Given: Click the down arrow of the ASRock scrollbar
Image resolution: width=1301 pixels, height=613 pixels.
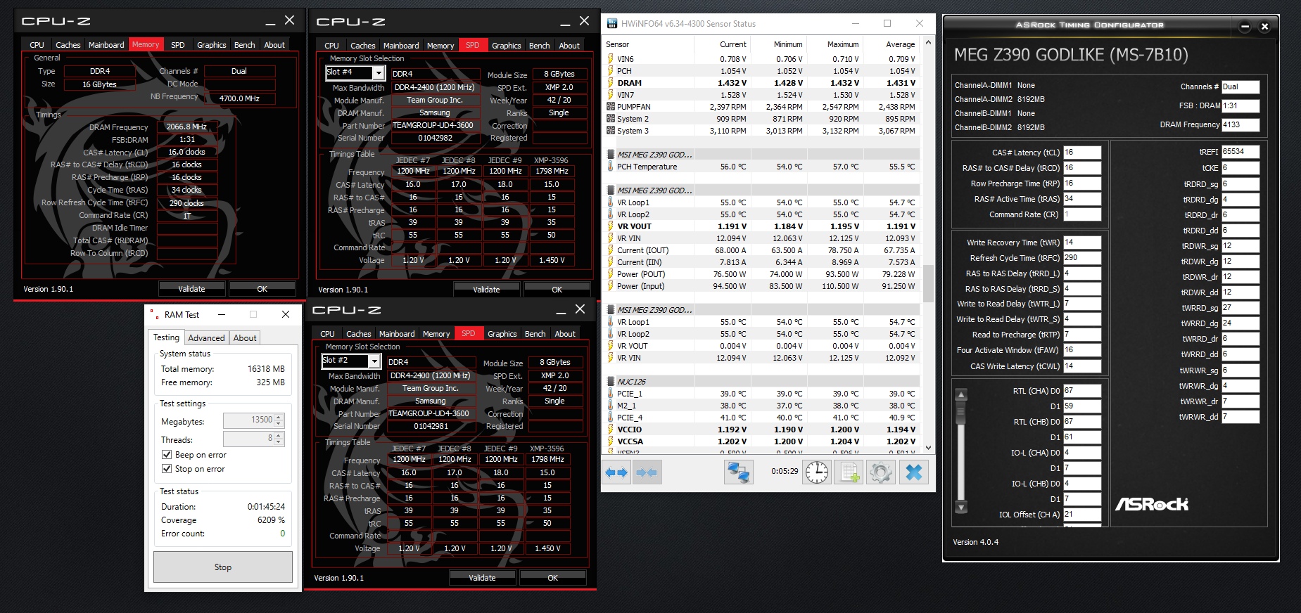Looking at the screenshot, I should tap(961, 507).
